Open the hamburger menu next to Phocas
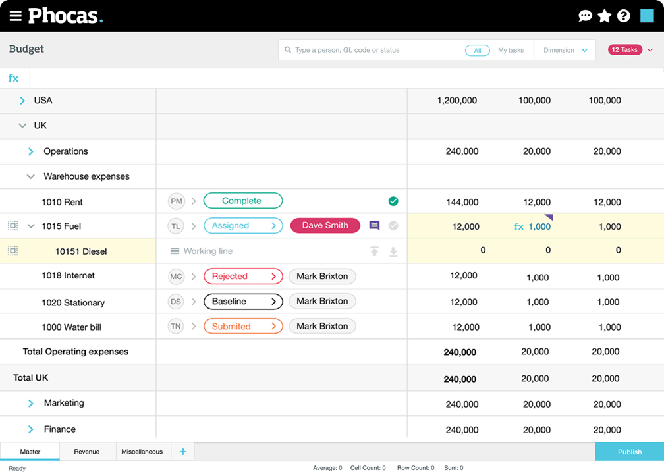This screenshot has width=664, height=476. coord(15,16)
